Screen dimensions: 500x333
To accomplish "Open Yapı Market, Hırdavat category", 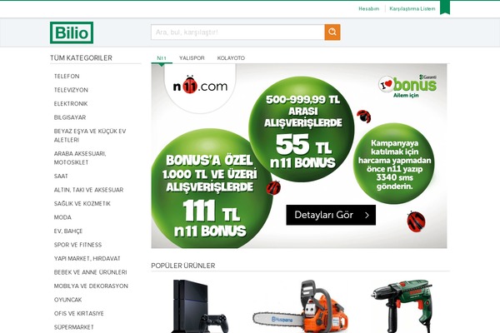I will pos(87,258).
